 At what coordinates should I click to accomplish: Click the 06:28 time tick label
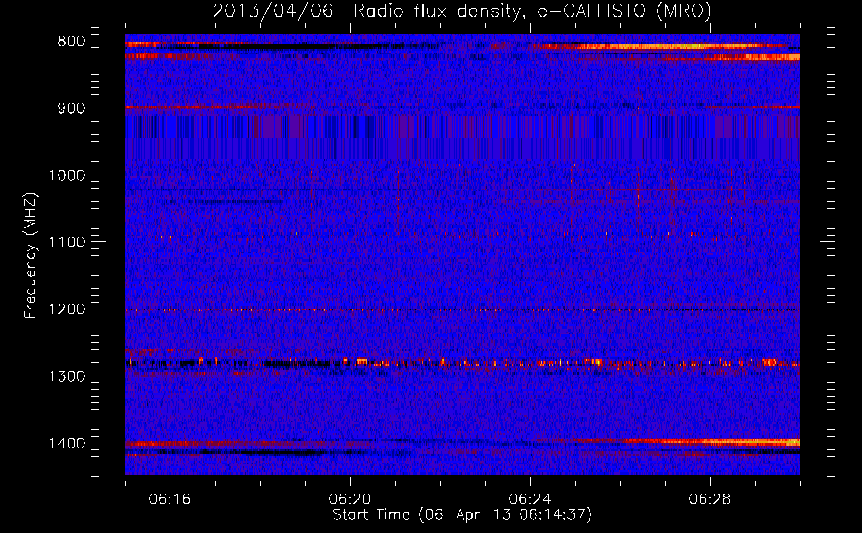[710, 499]
